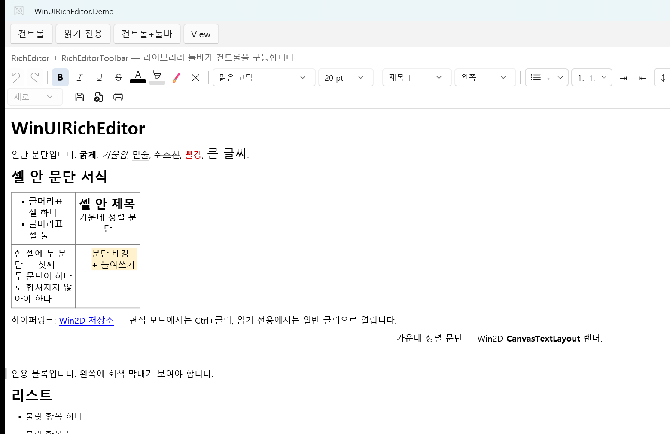
Task: Decrease indent with the left arrow icon
Action: coord(643,78)
